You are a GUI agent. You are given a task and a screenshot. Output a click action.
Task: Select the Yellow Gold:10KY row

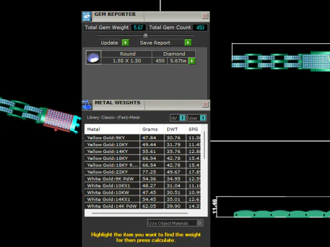click(x=143, y=145)
